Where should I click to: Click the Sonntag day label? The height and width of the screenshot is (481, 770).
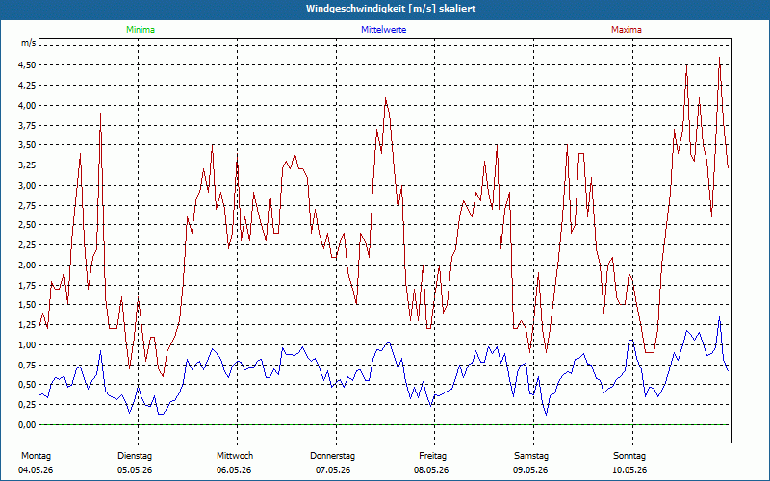pos(629,456)
